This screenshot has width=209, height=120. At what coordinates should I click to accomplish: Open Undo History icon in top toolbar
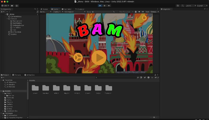(178, 6)
